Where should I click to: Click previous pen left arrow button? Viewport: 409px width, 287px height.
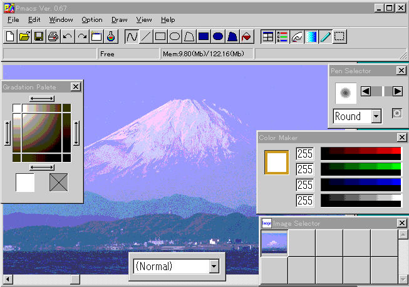coord(365,91)
